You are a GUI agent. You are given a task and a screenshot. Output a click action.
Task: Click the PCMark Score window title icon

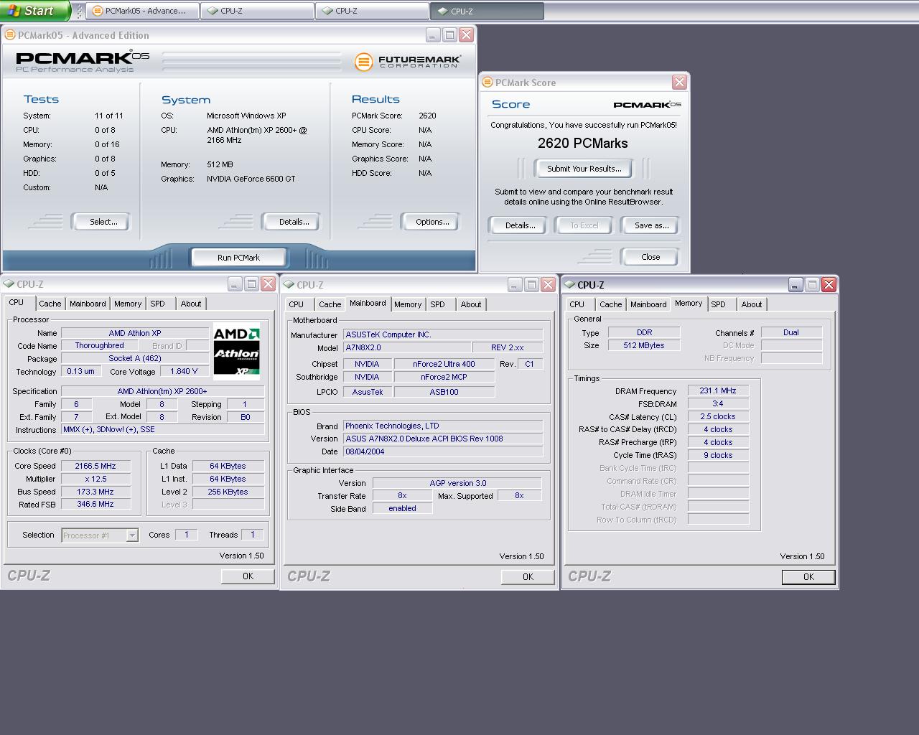[488, 83]
